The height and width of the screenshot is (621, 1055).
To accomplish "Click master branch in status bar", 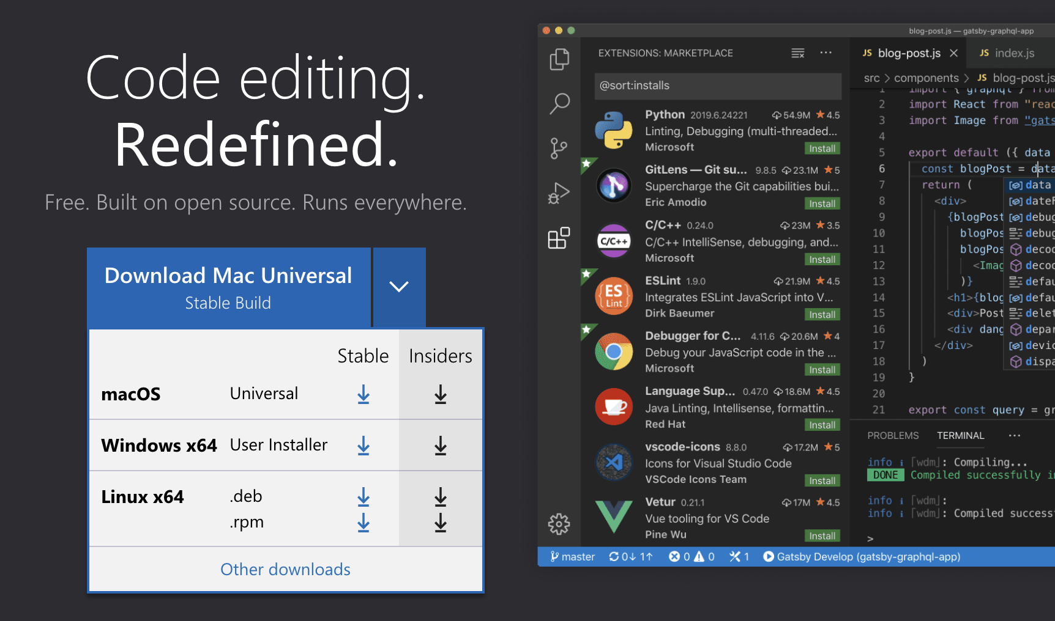I will coord(572,557).
